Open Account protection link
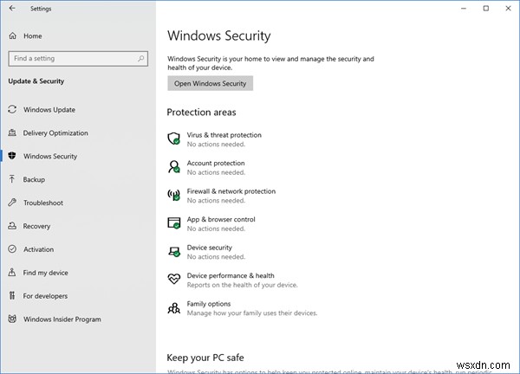 (216, 163)
